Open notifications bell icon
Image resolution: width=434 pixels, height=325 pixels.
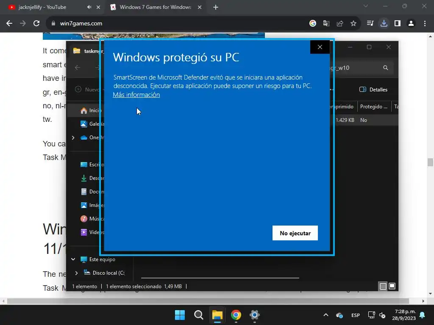(423, 315)
